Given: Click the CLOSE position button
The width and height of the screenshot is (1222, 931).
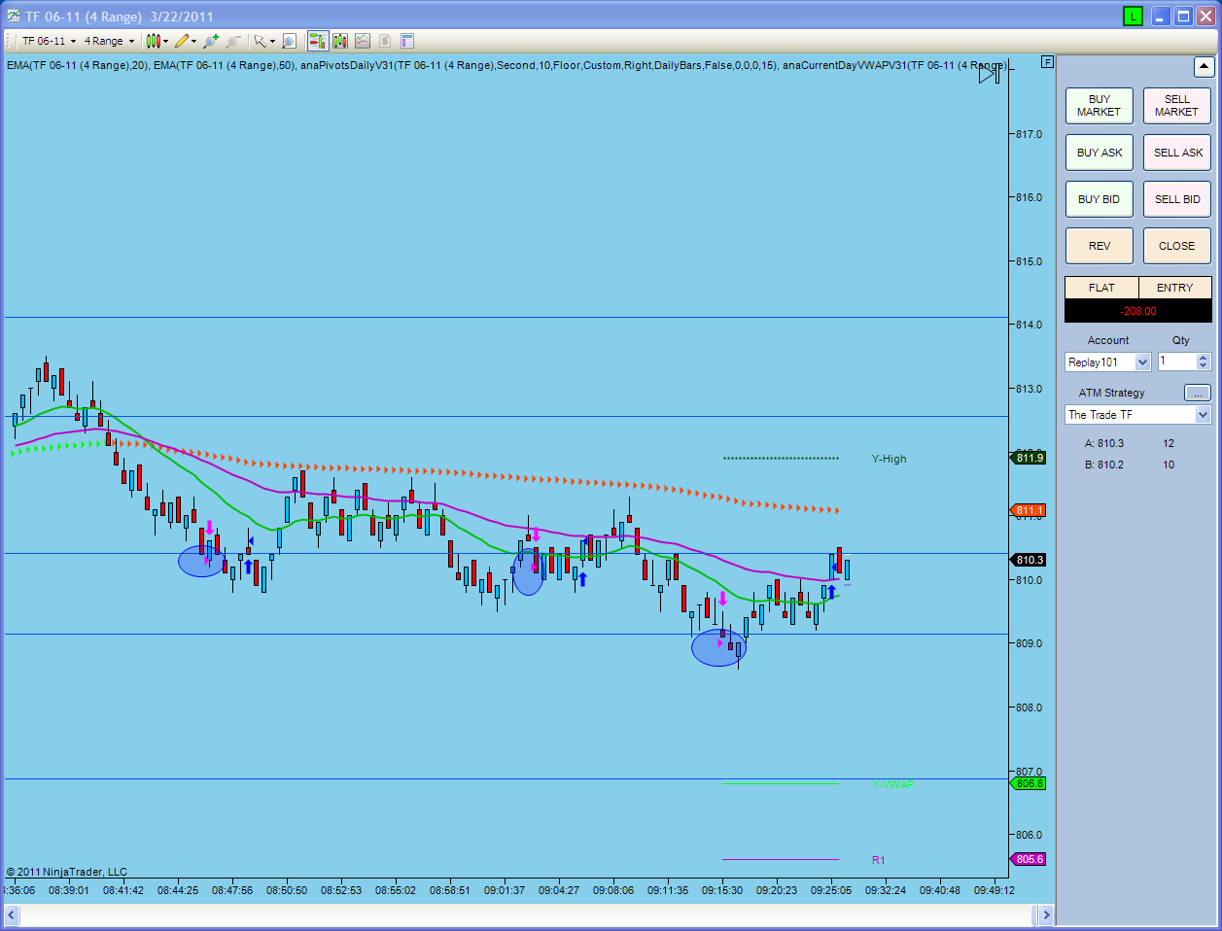Looking at the screenshot, I should pos(1176,246).
